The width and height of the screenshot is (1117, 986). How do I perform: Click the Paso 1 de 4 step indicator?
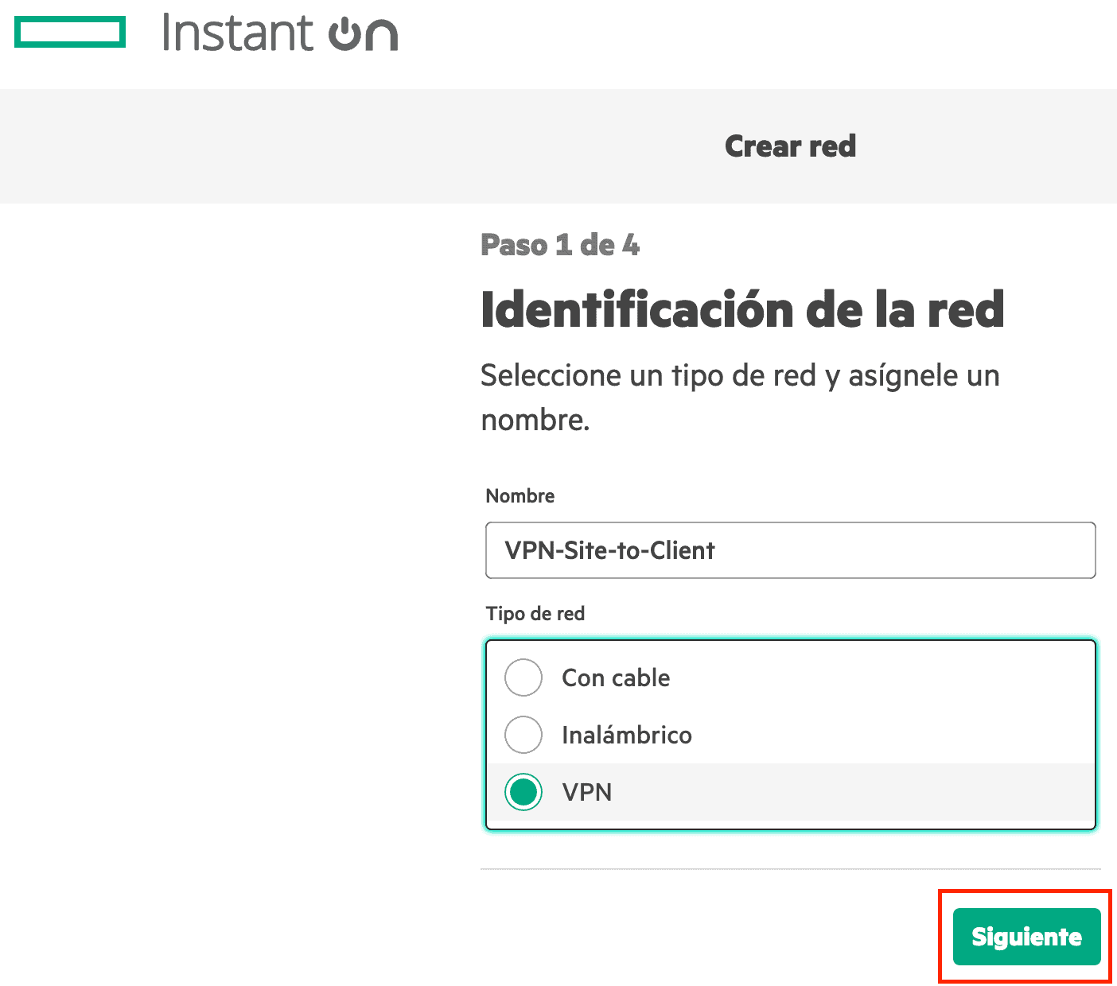point(560,245)
